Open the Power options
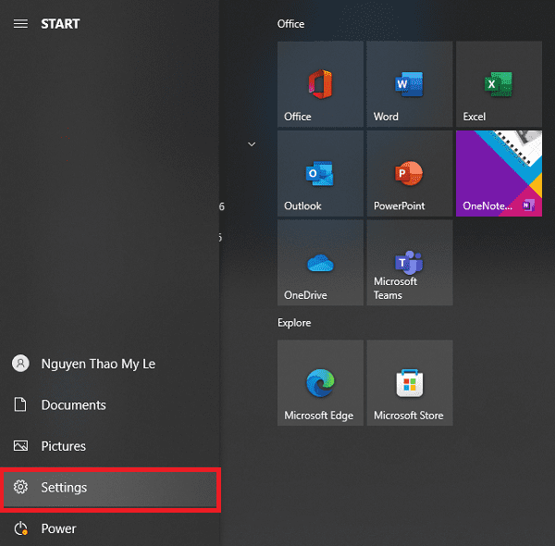555x546 pixels. click(110, 528)
